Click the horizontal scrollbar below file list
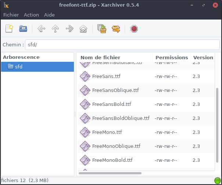 coord(110,173)
